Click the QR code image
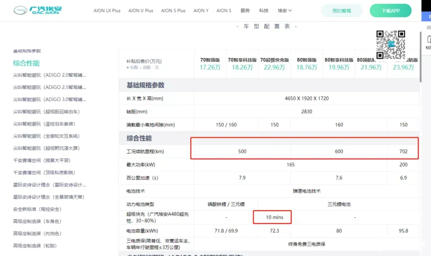431x256 pixels. pyautogui.click(x=391, y=45)
